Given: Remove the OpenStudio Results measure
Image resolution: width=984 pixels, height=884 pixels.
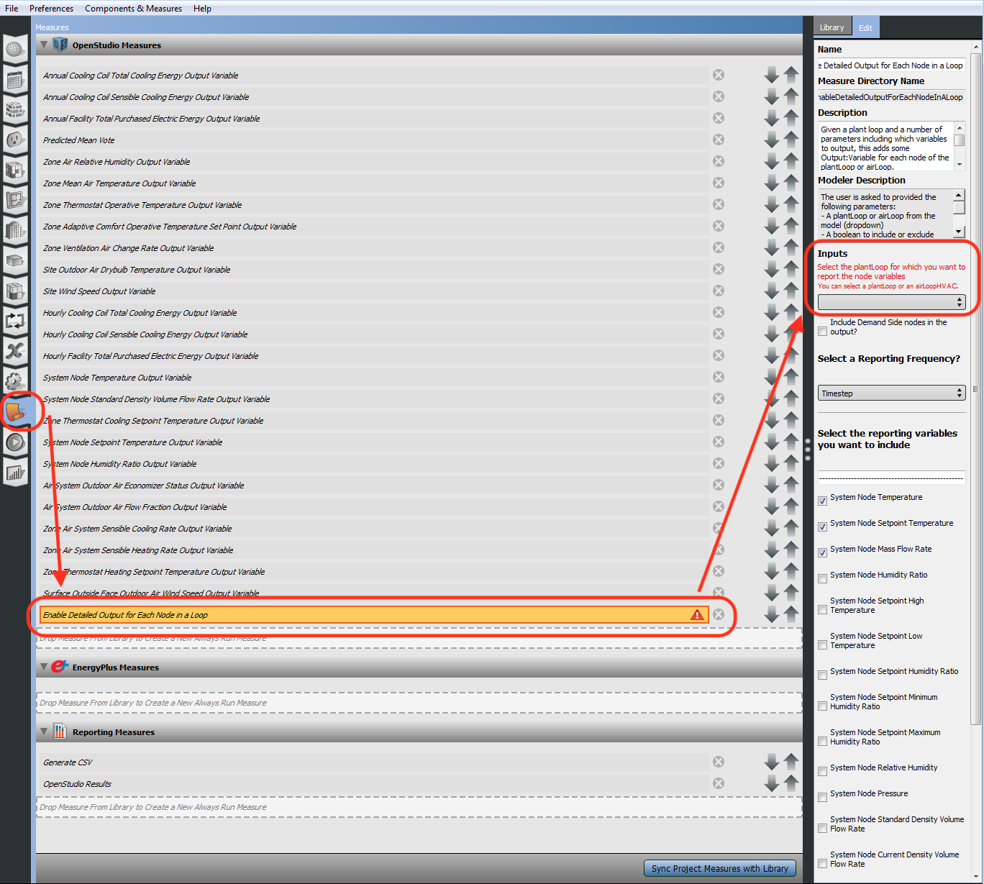Looking at the screenshot, I should coord(719,783).
